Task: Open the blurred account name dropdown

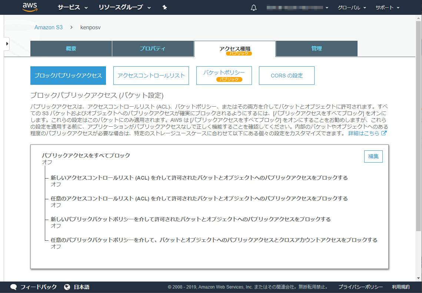Action: click(x=298, y=7)
